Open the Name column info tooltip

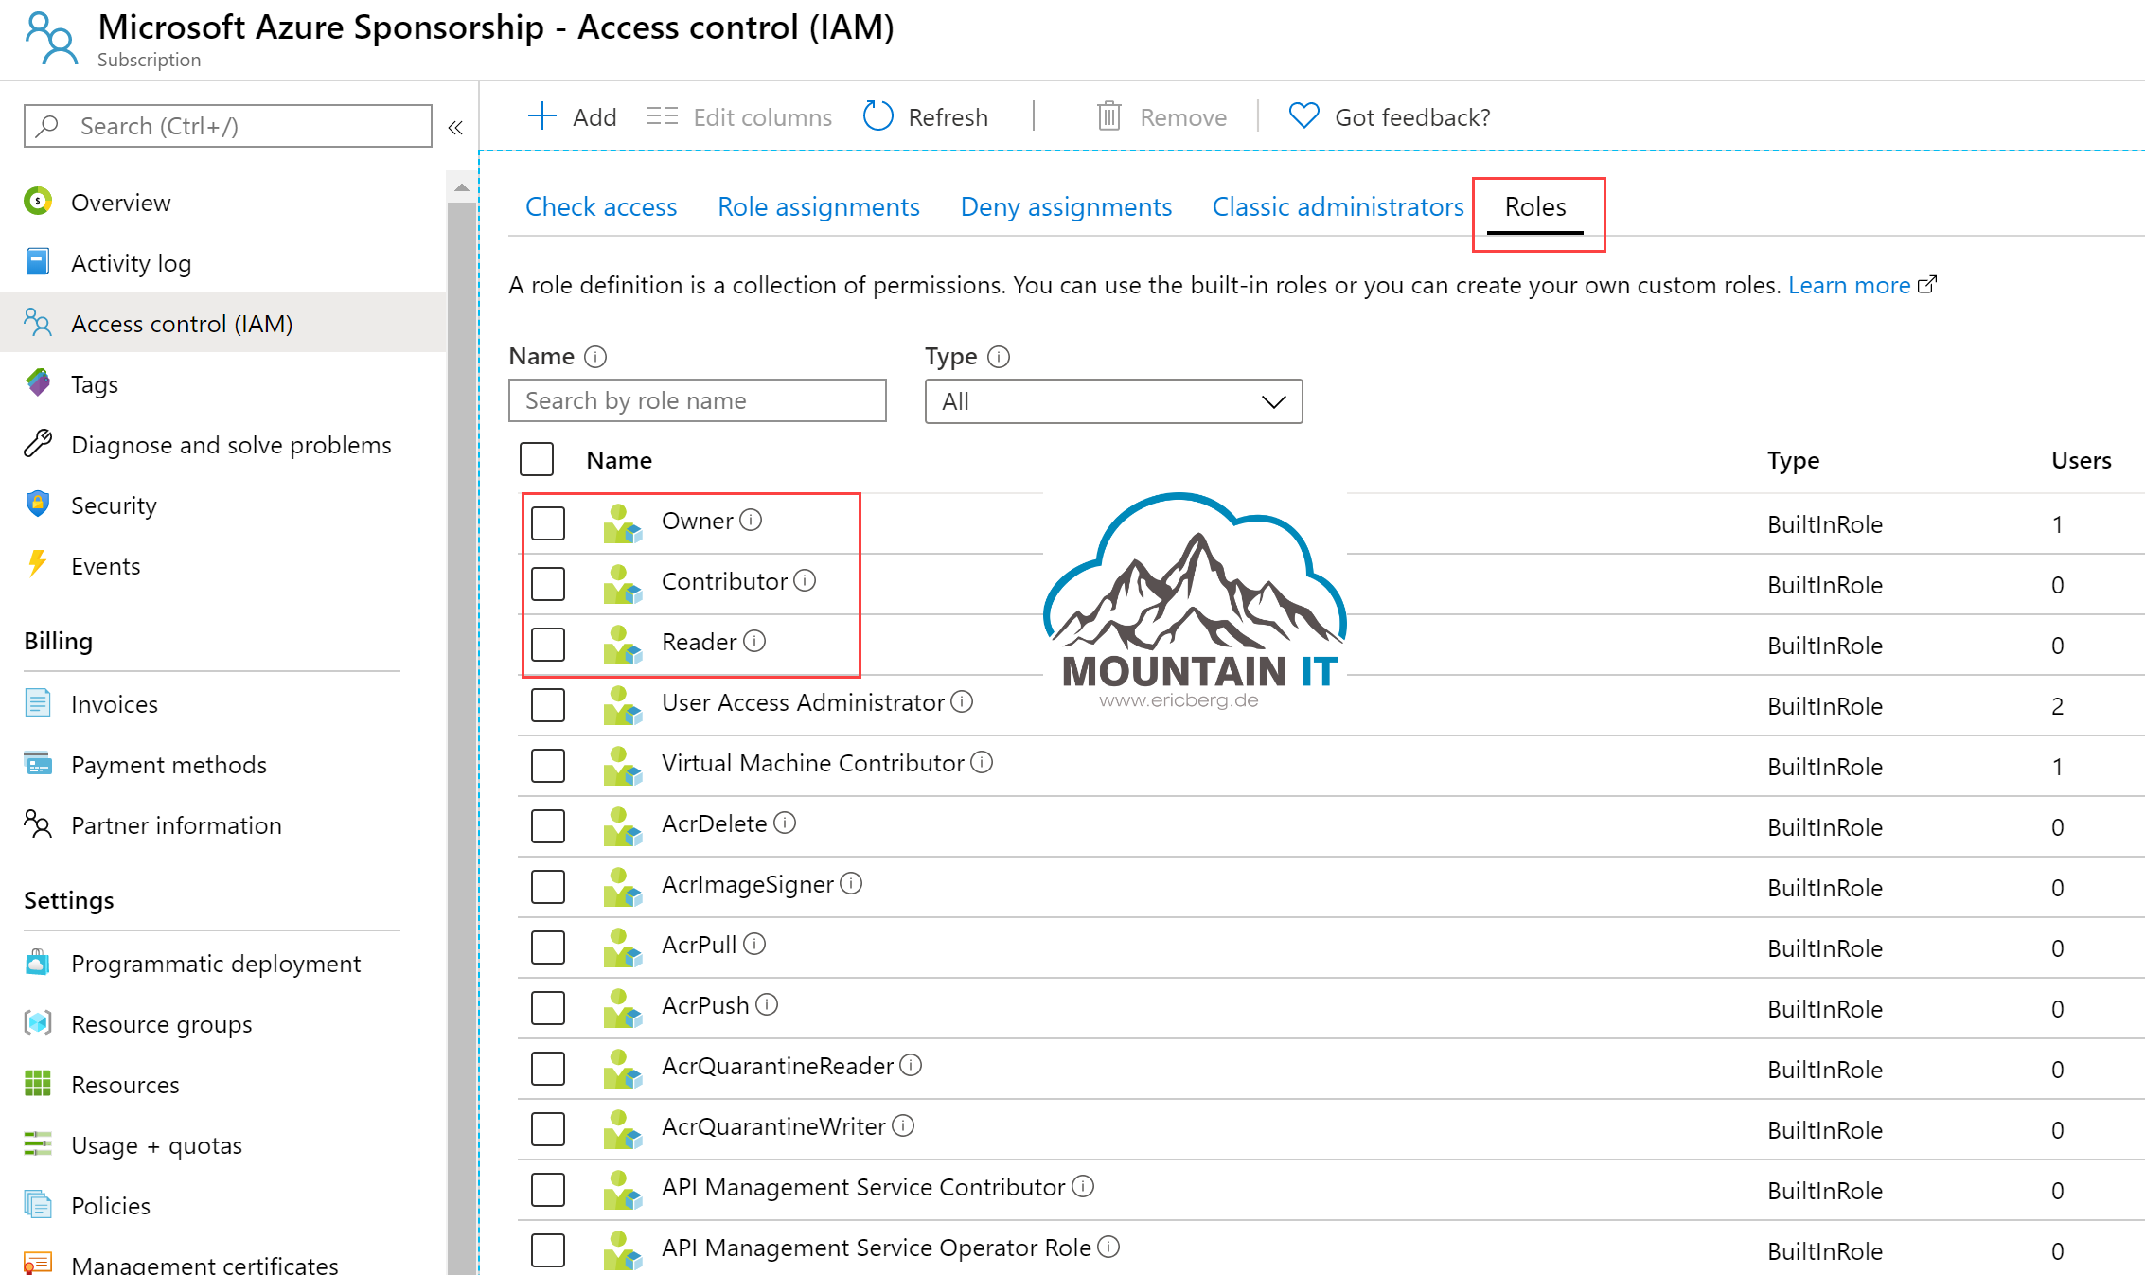[x=595, y=357]
